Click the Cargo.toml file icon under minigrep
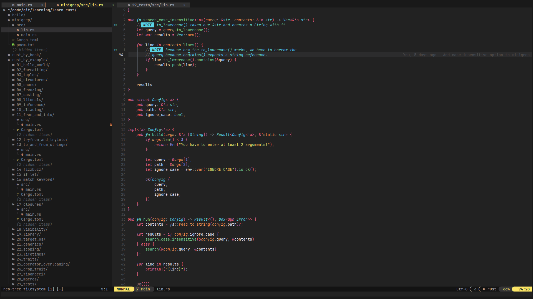This screenshot has width=533, height=299. 13,40
